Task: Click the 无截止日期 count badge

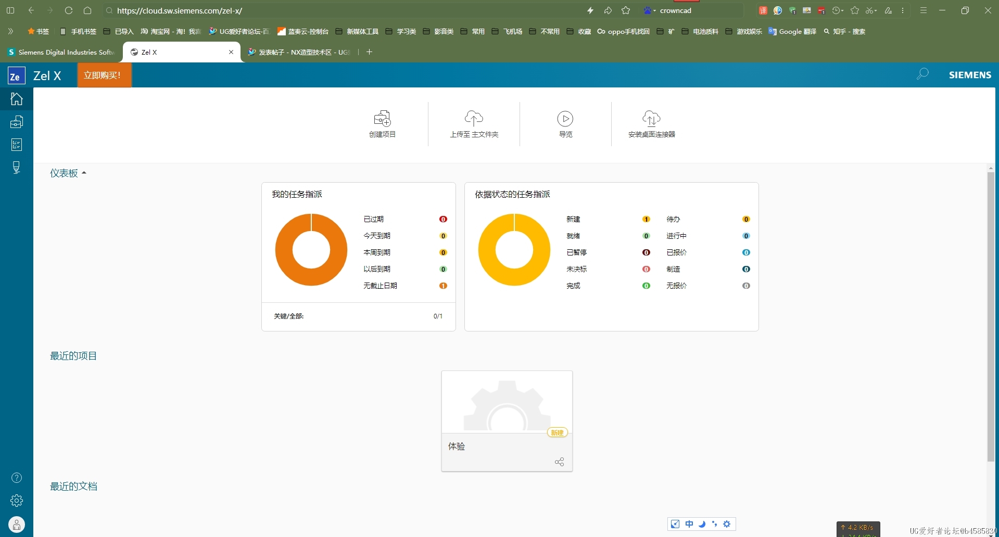Action: pos(443,286)
